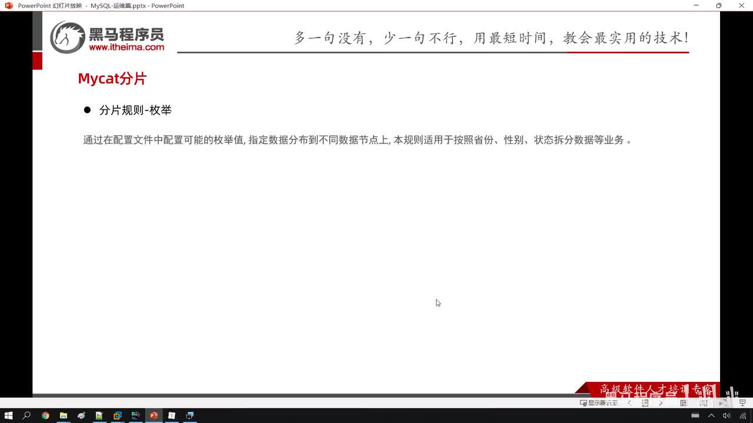Show hidden system tray icons
The width and height of the screenshot is (753, 423).
711,415
